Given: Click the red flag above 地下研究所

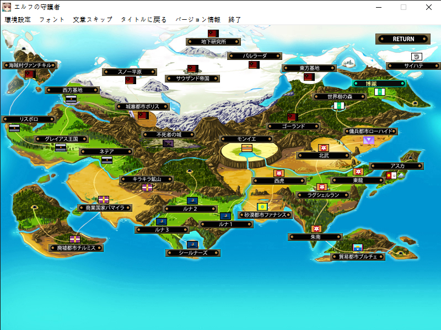Looking at the screenshot, I should coord(213,34).
